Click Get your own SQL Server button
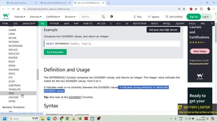 coord(163,30)
